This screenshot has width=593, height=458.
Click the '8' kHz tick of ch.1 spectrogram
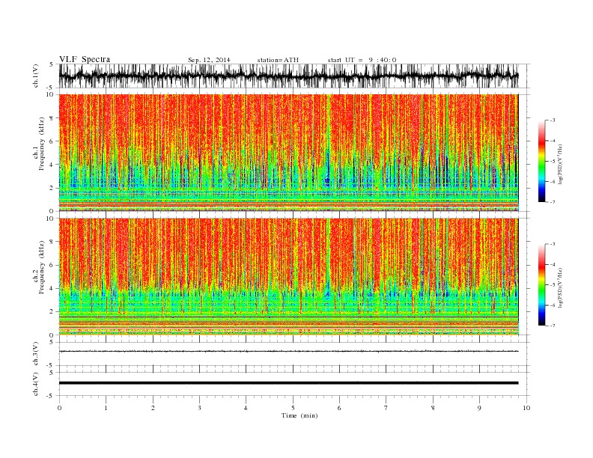click(x=52, y=118)
